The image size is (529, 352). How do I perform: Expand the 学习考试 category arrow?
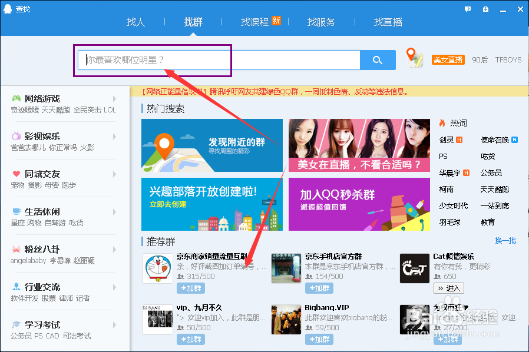coord(114,326)
